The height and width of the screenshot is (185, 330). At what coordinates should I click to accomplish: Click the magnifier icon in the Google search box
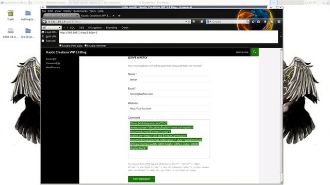click(247, 22)
